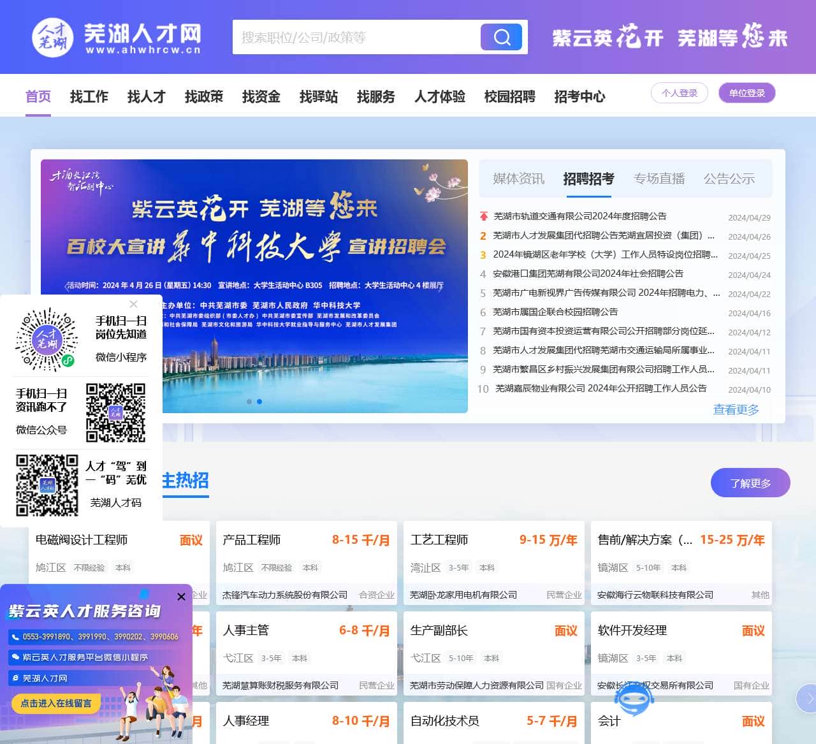Open 安徽港口集团芜湖有限公司2024年社会招聘公告
Screen dimensions: 816x744
coord(588,274)
